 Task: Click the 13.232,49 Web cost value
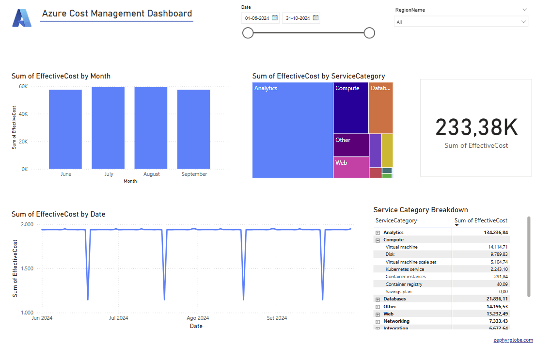[x=497, y=314]
